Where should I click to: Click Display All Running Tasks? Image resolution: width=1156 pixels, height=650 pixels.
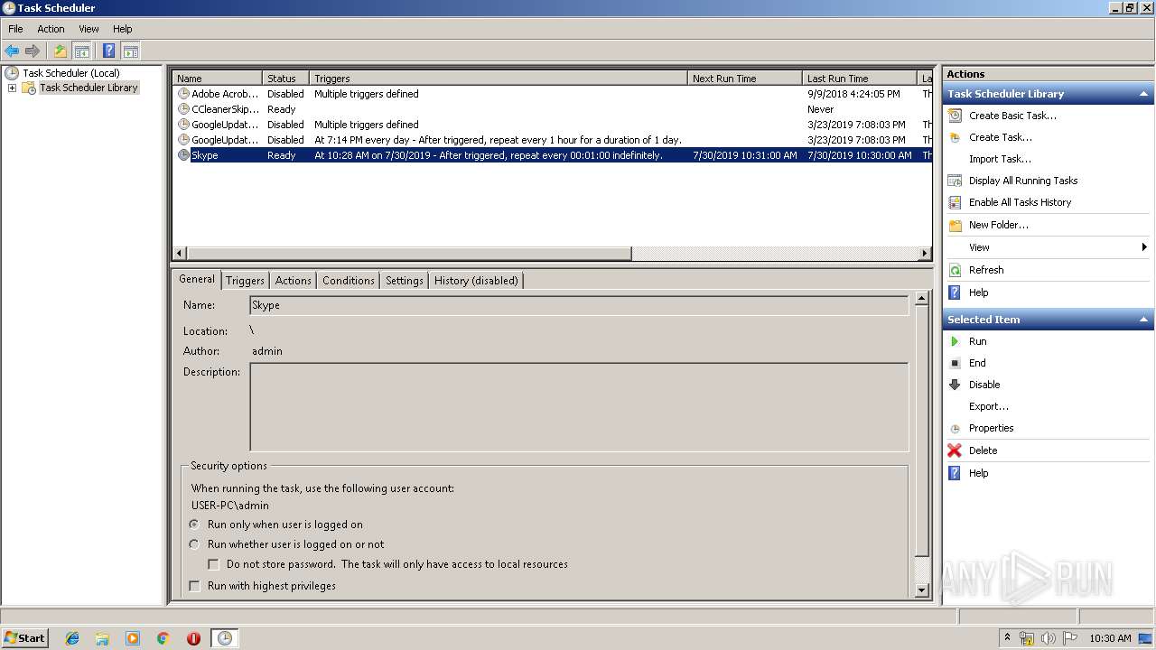coord(1023,181)
